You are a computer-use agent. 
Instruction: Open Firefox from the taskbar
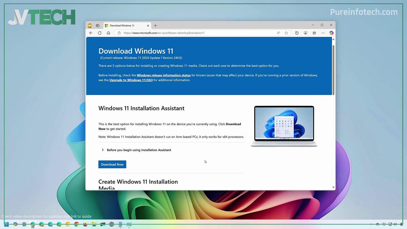click(x=85, y=224)
